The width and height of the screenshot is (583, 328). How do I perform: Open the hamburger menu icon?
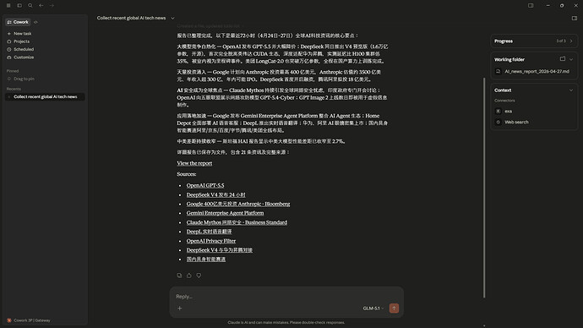click(x=8, y=6)
